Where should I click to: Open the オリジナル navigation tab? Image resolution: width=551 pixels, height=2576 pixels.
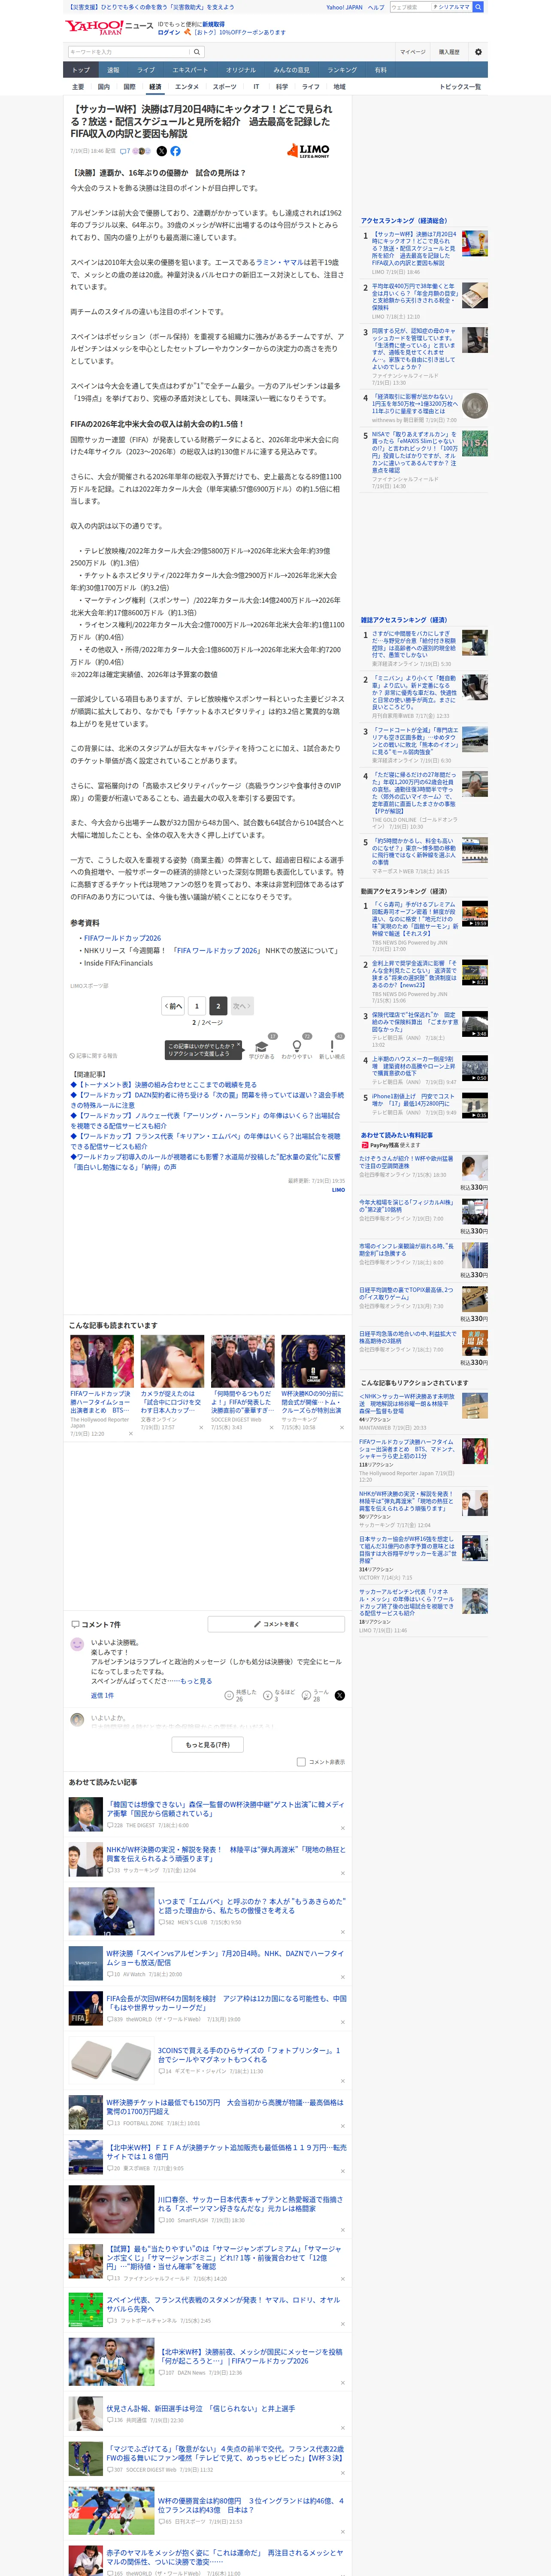241,70
